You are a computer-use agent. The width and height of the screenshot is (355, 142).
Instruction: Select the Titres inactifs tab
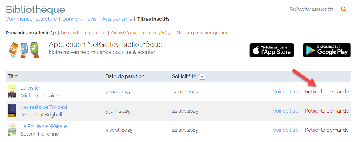point(153,19)
